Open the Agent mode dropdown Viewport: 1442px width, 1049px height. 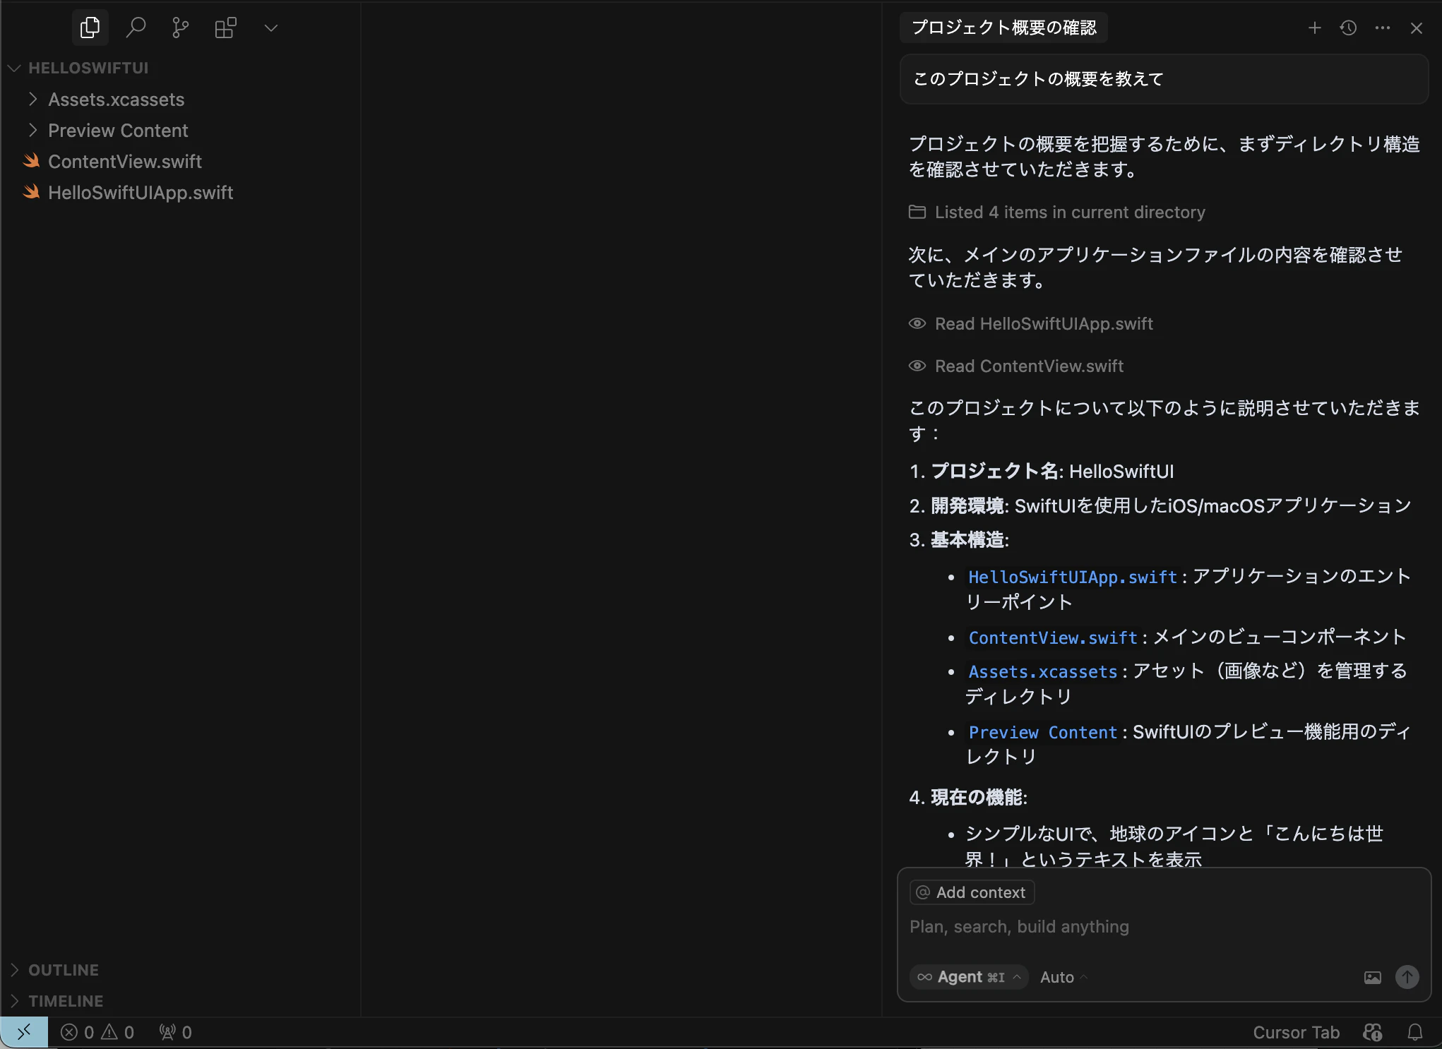(x=969, y=977)
